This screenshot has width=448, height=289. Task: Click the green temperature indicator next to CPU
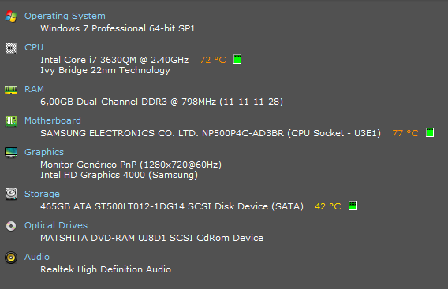click(237, 59)
